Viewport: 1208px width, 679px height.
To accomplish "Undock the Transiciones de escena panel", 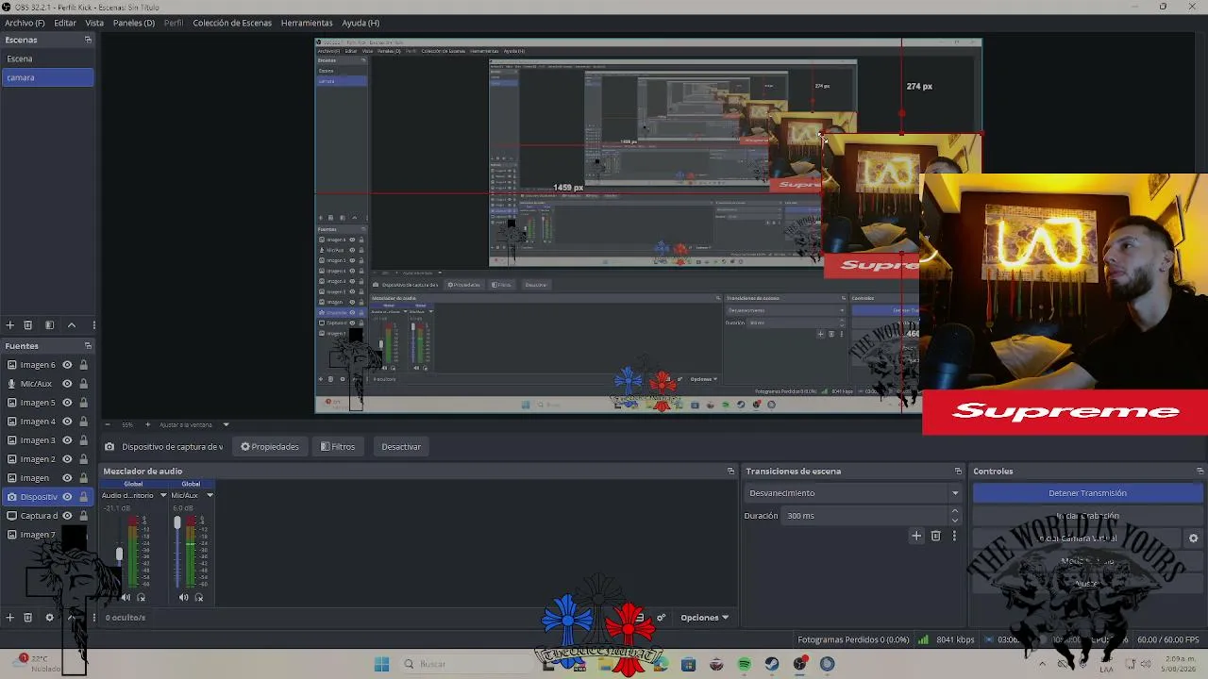I will point(958,472).
